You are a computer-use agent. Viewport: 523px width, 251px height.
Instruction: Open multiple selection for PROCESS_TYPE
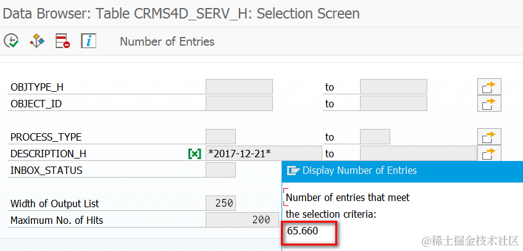point(489,137)
